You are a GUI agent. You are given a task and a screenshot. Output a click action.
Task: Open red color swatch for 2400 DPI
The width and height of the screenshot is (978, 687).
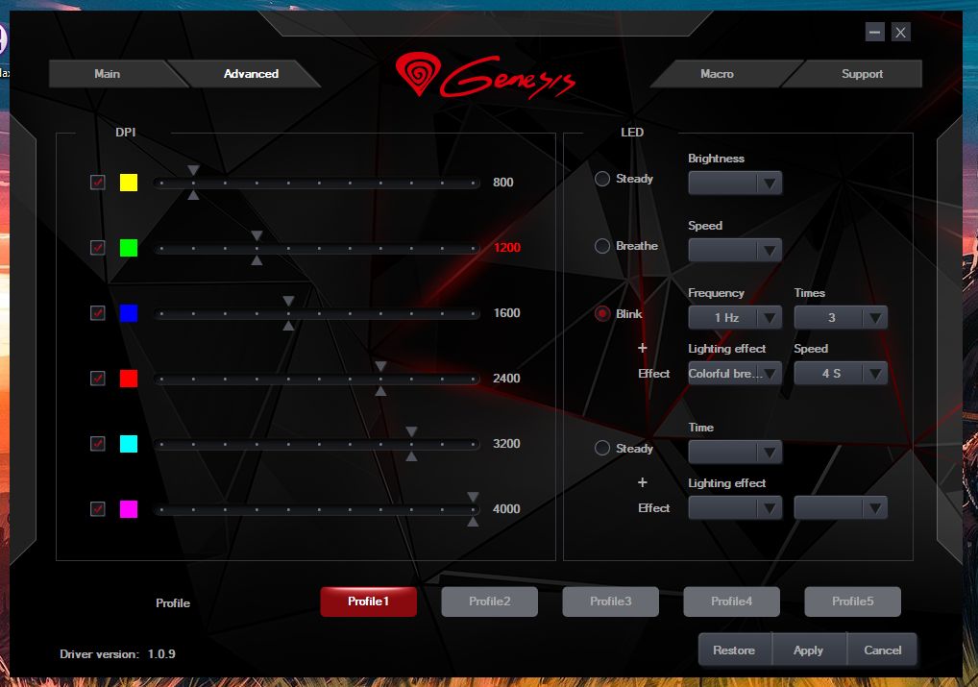(x=129, y=379)
